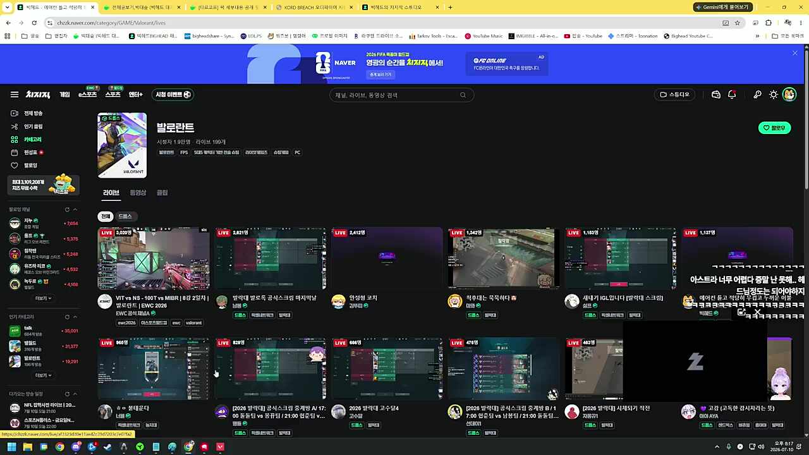This screenshot has height=455, width=809.
Task: Select the 드롭스 filter chip
Action: pyautogui.click(x=125, y=216)
